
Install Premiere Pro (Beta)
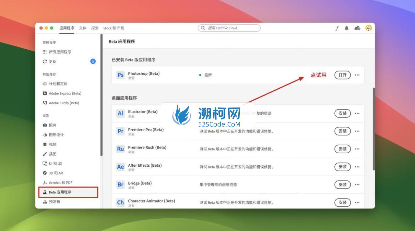click(x=343, y=131)
